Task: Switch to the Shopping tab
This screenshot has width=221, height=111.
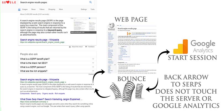Action: click(x=52, y=9)
